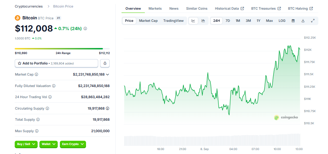Click the Fully Diluted Valuation $2,231,748,850,188 value

tap(94, 86)
